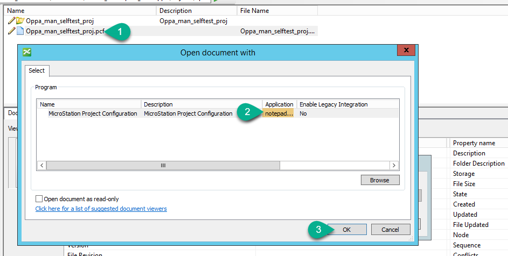508x256 pixels.
Task: Click the Description header in Program list
Action: click(201, 104)
